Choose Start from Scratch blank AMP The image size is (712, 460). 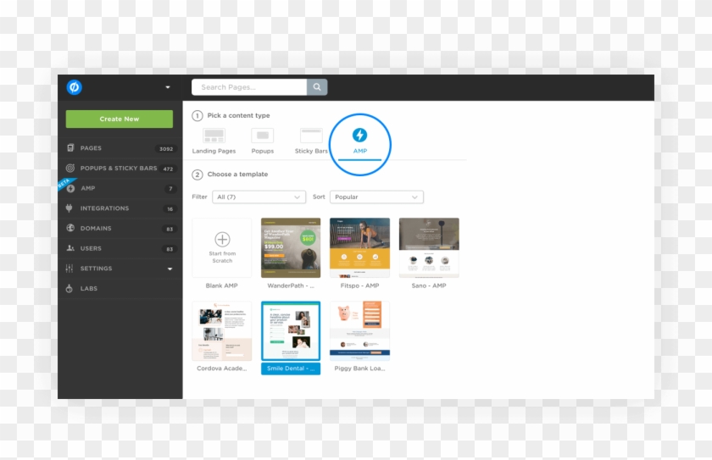pos(221,247)
